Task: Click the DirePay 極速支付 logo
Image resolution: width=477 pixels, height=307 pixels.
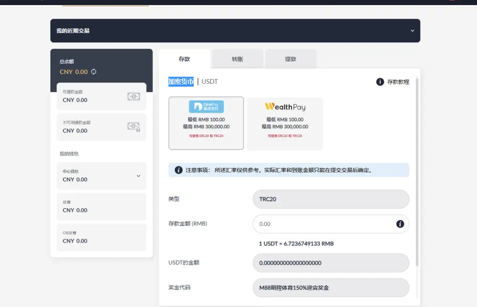Action: click(x=206, y=106)
